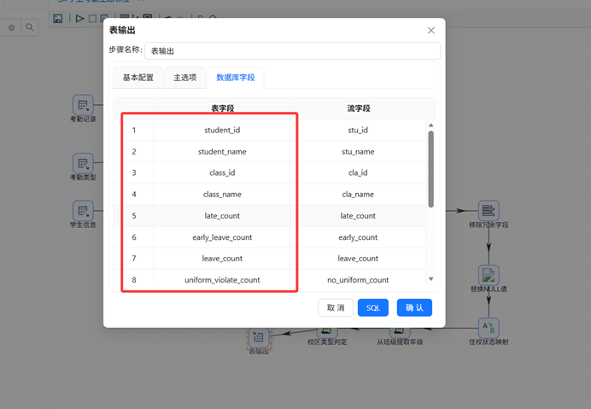Click the late_count cell in the 表字段 column
591x409 pixels.
coord(222,216)
